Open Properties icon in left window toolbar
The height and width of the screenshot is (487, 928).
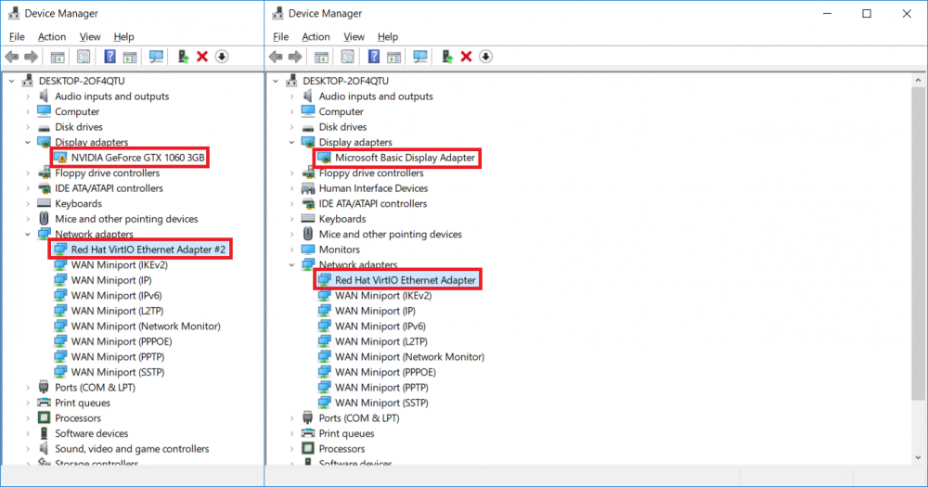coord(84,57)
